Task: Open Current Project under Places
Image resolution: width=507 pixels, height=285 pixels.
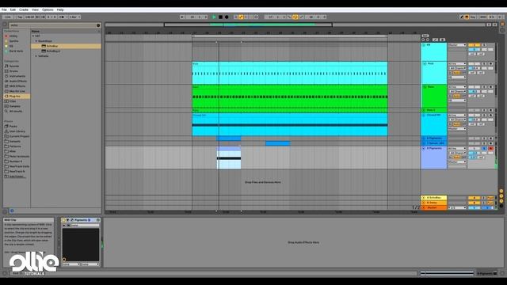Action: pos(19,136)
